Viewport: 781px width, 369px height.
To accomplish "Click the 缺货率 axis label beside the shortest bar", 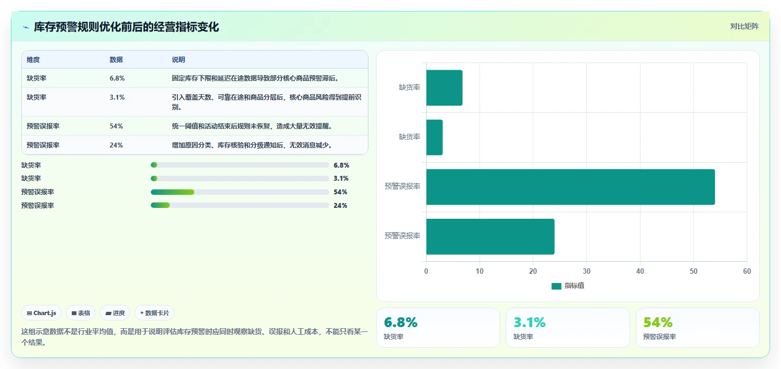I will click(409, 137).
